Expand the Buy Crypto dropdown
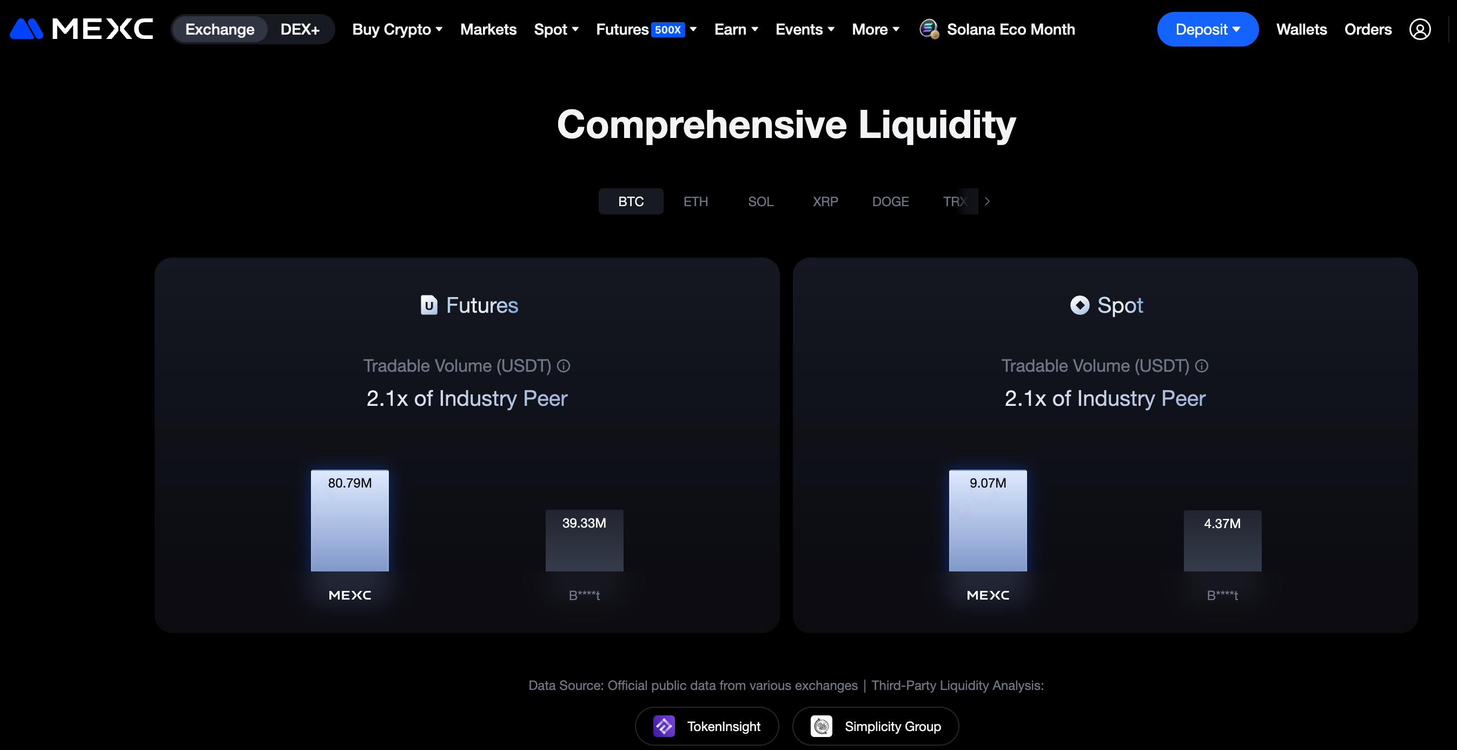The height and width of the screenshot is (750, 1457). [x=397, y=29]
